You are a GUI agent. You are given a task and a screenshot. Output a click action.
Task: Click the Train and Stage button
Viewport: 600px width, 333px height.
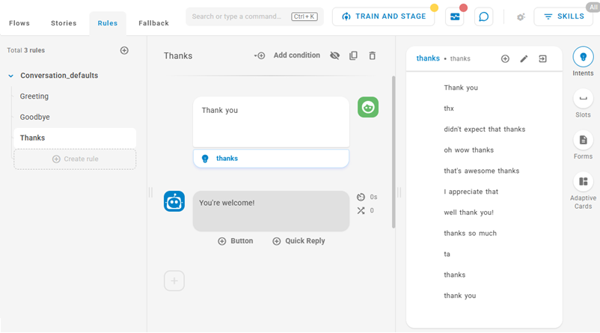[384, 16]
